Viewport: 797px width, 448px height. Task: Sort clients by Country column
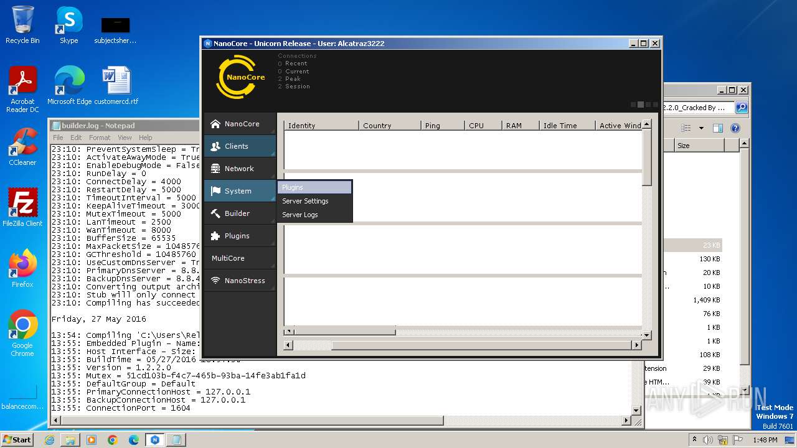coord(390,125)
